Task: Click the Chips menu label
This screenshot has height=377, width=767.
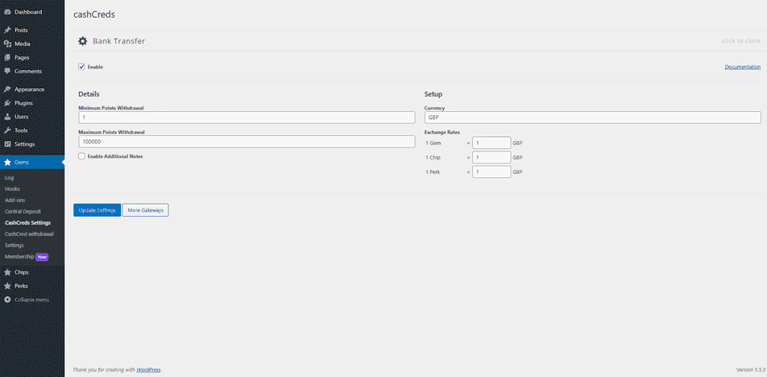Action: point(22,272)
